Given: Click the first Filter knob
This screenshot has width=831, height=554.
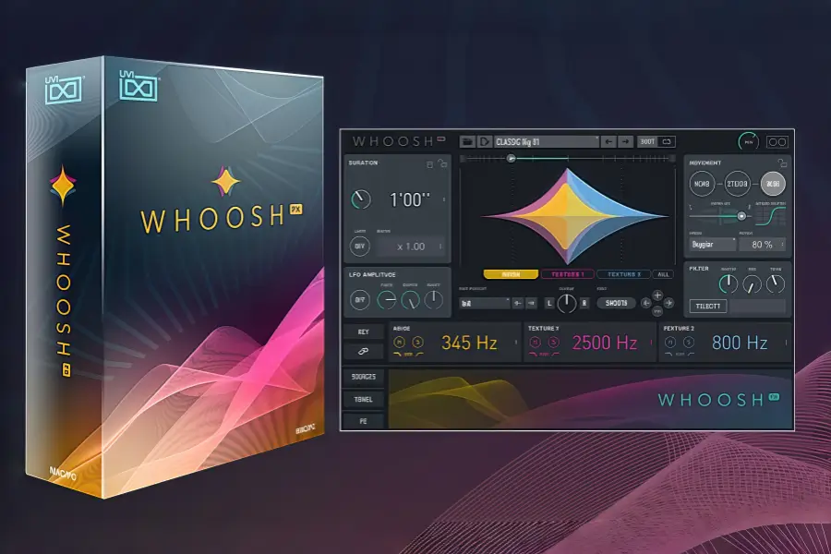Looking at the screenshot, I should tap(729, 284).
